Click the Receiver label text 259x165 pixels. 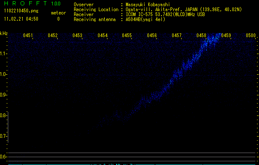(84, 14)
